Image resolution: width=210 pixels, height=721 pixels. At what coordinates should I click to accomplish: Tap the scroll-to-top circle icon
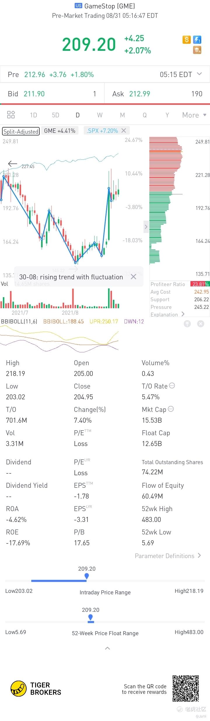click(187, 323)
